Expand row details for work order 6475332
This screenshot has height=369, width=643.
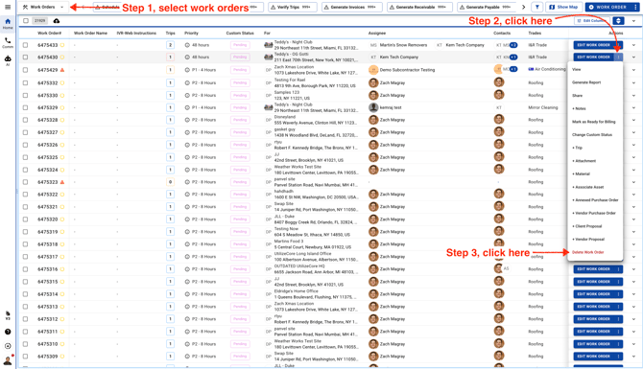[x=633, y=82]
